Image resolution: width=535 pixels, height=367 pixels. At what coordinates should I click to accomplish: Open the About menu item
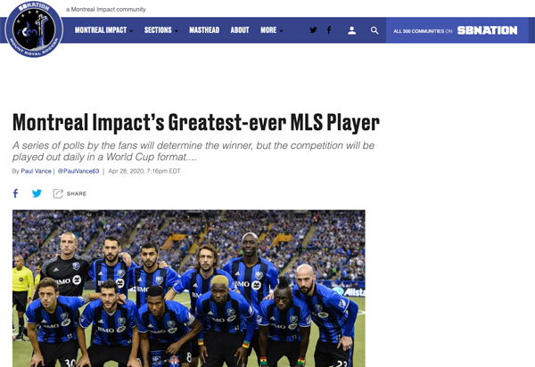click(x=240, y=30)
